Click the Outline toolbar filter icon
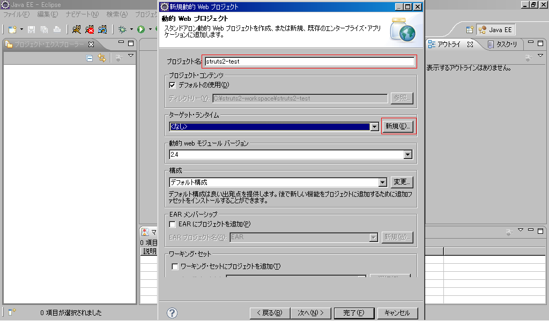 click(x=528, y=58)
